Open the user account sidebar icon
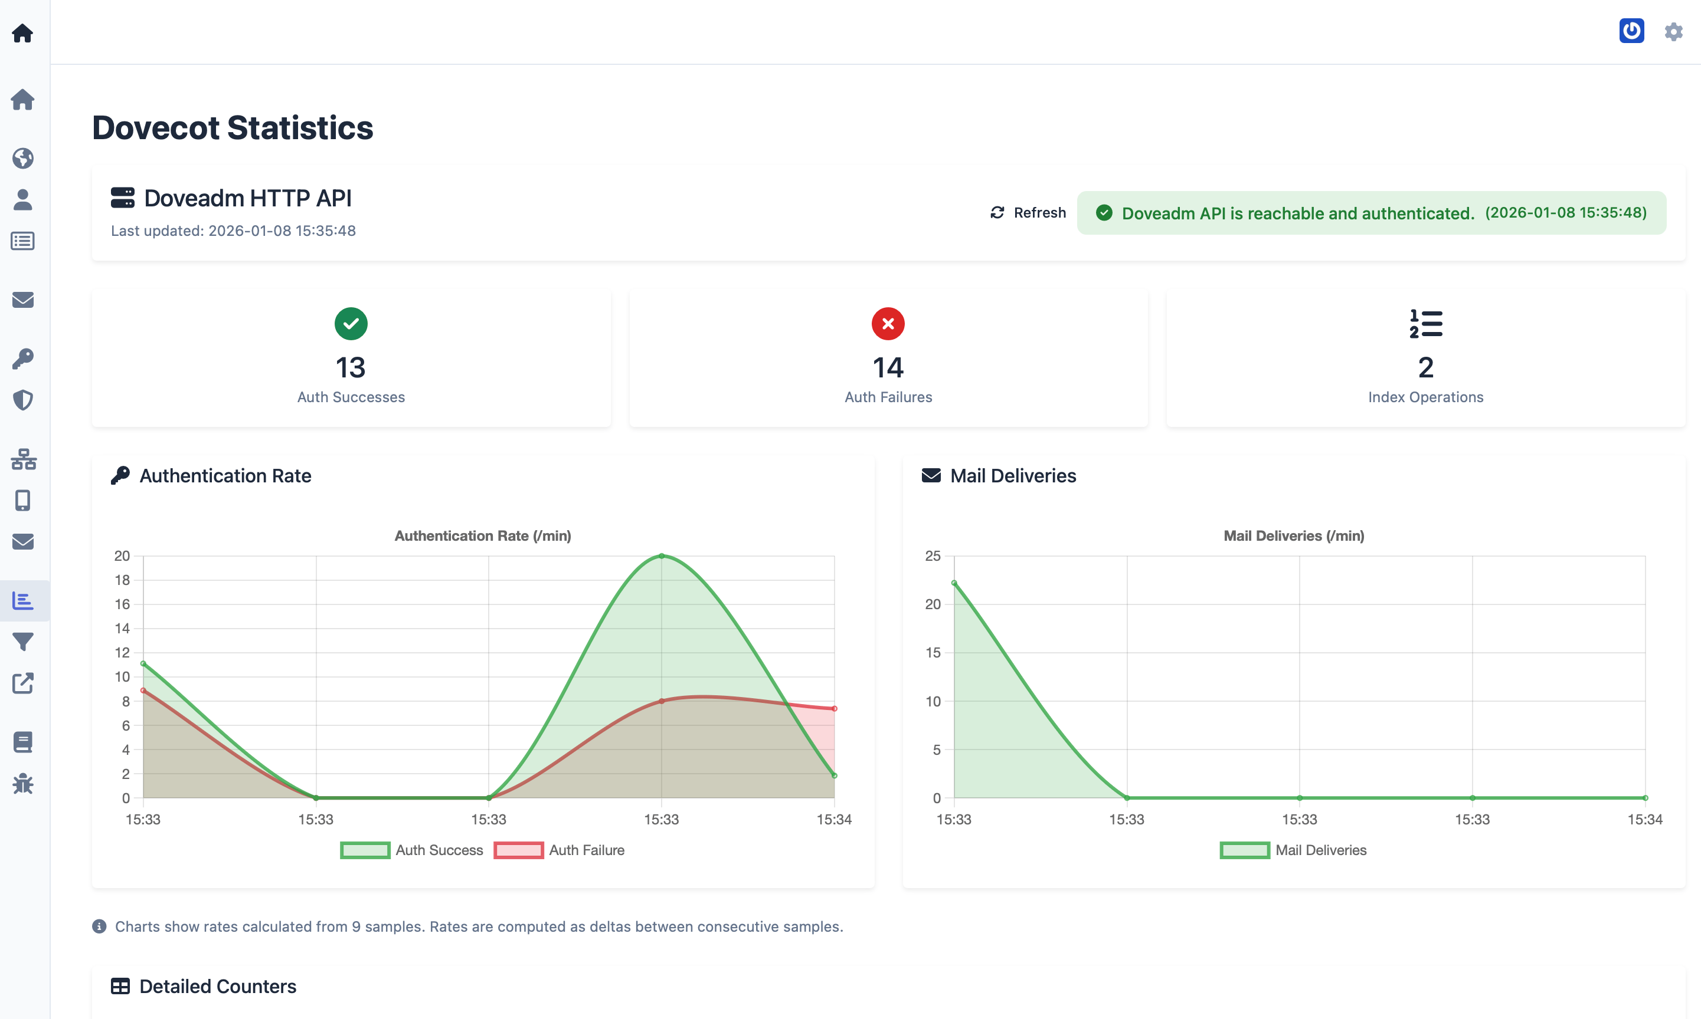 tap(22, 200)
